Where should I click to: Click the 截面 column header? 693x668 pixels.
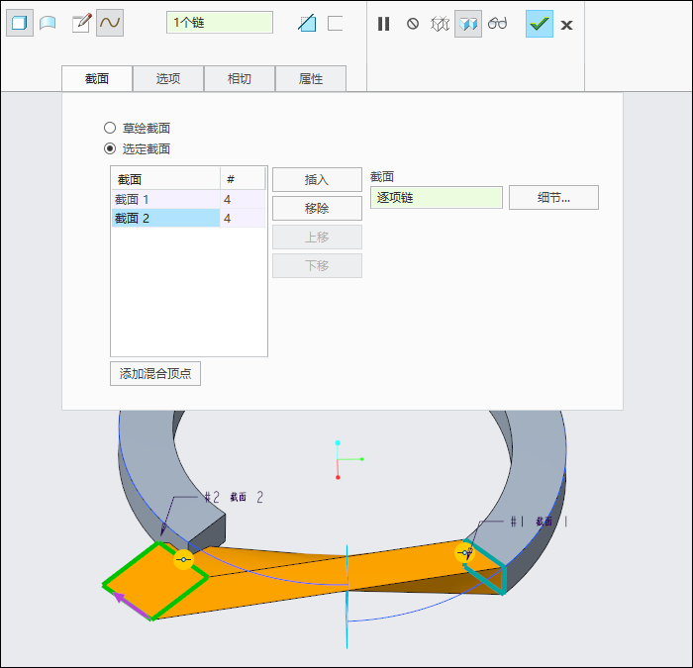[x=165, y=179]
